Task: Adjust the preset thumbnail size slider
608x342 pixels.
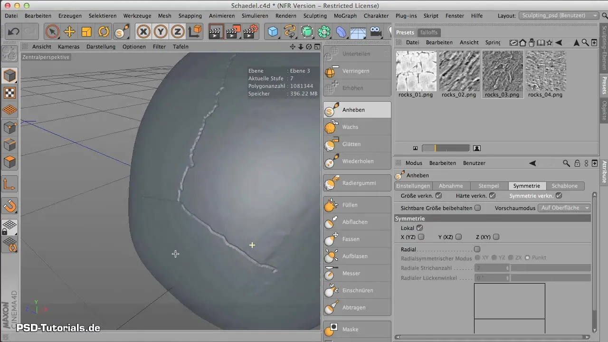Action: pos(446,148)
